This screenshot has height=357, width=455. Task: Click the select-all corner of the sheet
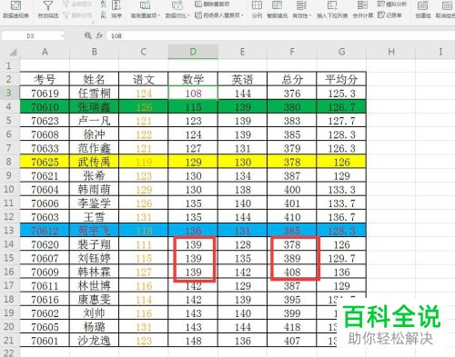(x=13, y=53)
